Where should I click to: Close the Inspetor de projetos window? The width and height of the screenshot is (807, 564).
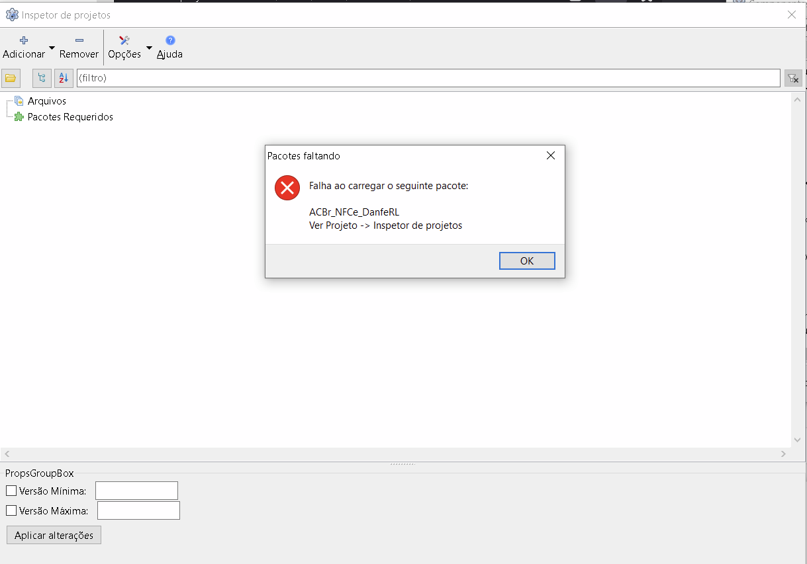pos(792,15)
